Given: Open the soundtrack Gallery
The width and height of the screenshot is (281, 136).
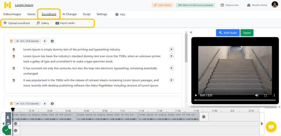Looking at the screenshot, I should pyautogui.click(x=43, y=23).
